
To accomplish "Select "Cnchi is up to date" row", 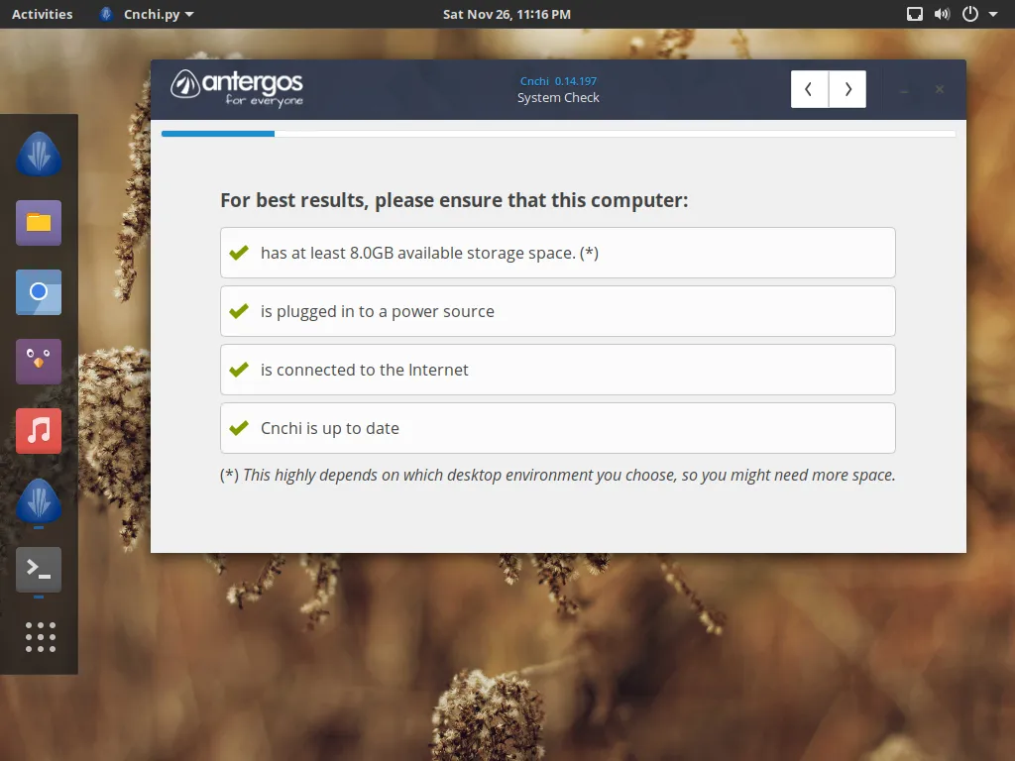I will pos(558,428).
